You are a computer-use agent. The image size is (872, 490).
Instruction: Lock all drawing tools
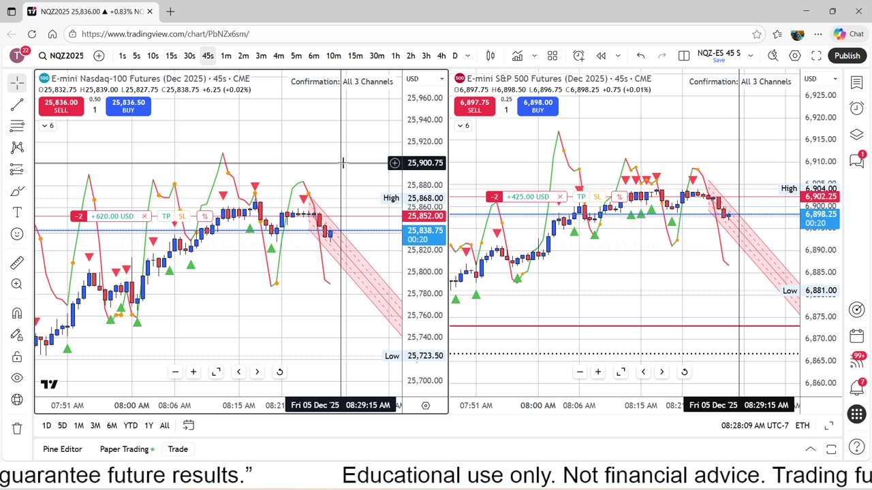[18, 357]
